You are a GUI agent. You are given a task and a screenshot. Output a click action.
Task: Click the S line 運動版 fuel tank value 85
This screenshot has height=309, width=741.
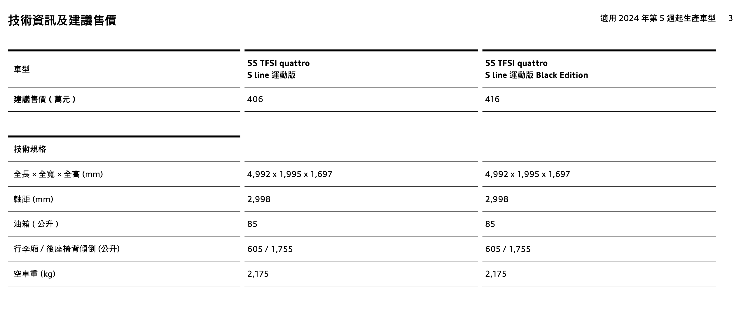coord(252,224)
